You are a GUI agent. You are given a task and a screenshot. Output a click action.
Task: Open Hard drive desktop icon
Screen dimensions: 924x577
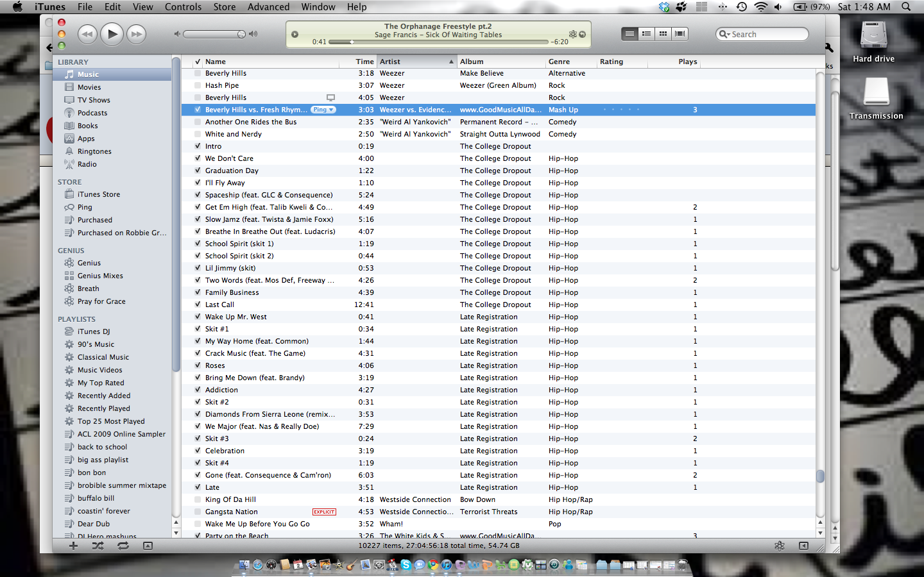[x=873, y=42]
